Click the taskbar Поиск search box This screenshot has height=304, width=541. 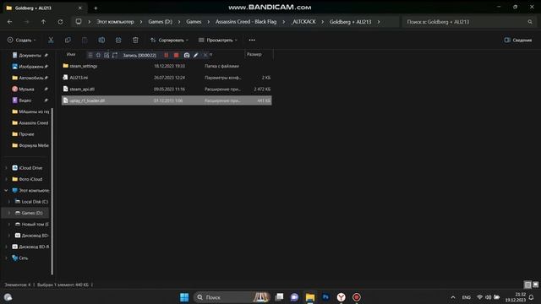click(232, 297)
